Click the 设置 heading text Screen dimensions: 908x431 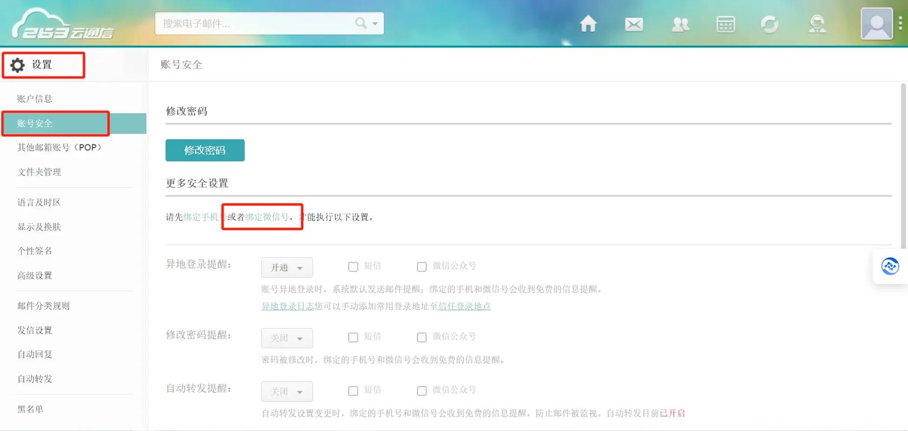pyautogui.click(x=42, y=65)
